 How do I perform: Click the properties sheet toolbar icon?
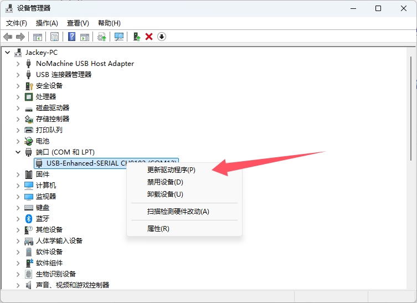point(55,37)
